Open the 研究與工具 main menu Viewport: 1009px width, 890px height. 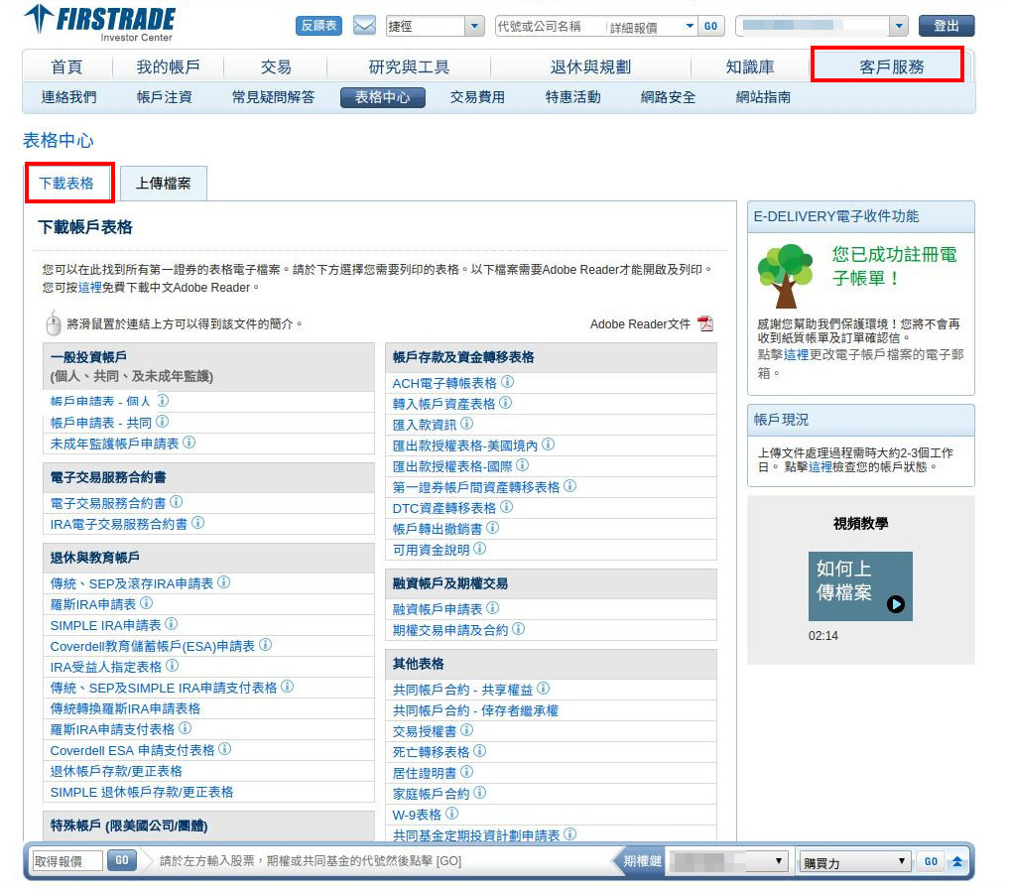tap(409, 66)
